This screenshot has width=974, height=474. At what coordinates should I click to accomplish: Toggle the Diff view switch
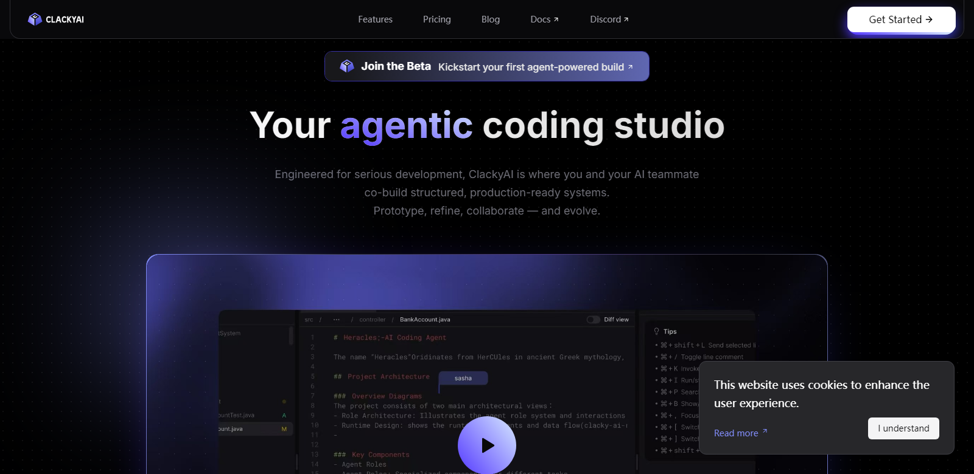click(x=593, y=320)
